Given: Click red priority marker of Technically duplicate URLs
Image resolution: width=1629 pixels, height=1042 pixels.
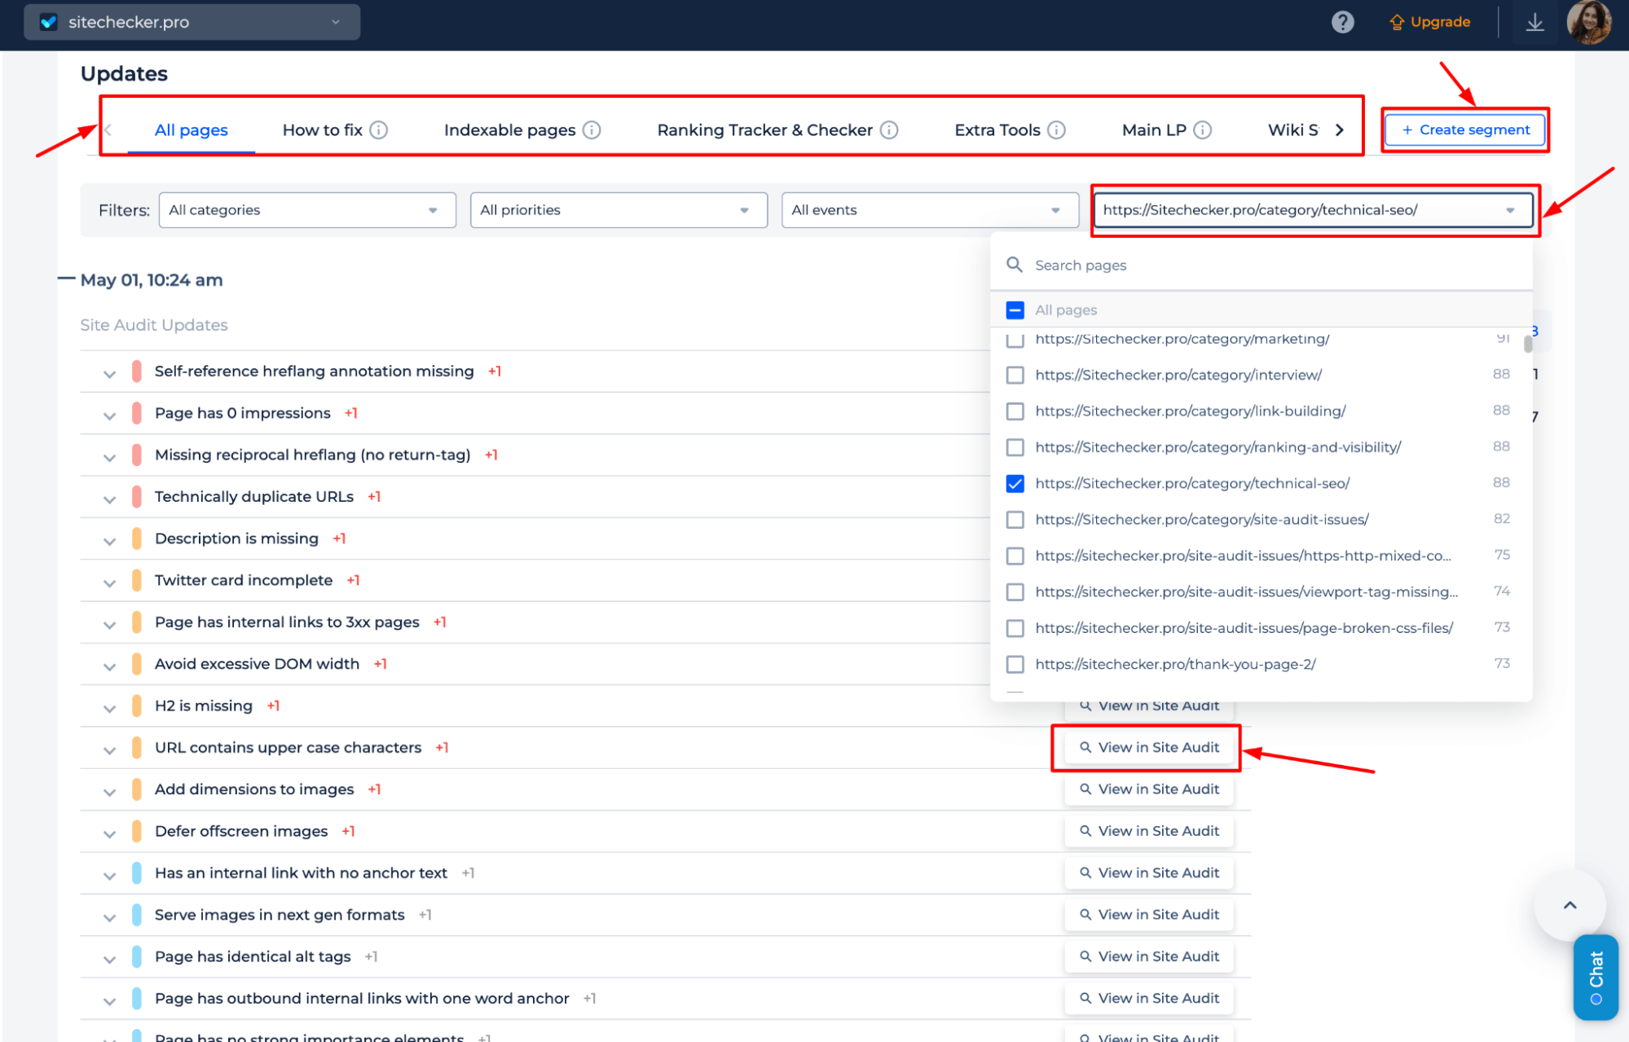Looking at the screenshot, I should 137,497.
